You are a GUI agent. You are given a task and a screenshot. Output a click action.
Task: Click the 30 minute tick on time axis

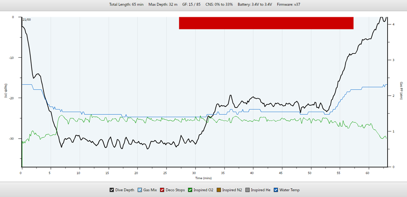tap(195, 173)
